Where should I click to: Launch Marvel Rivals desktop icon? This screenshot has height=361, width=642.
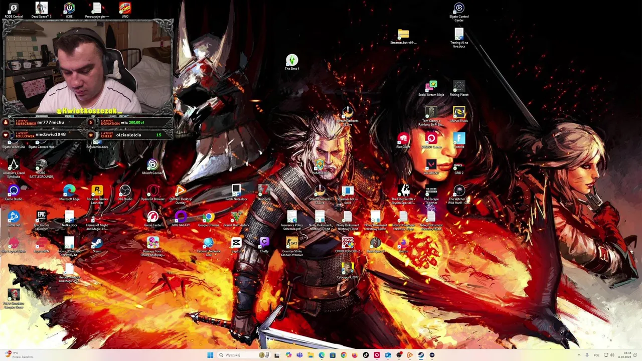click(x=459, y=115)
